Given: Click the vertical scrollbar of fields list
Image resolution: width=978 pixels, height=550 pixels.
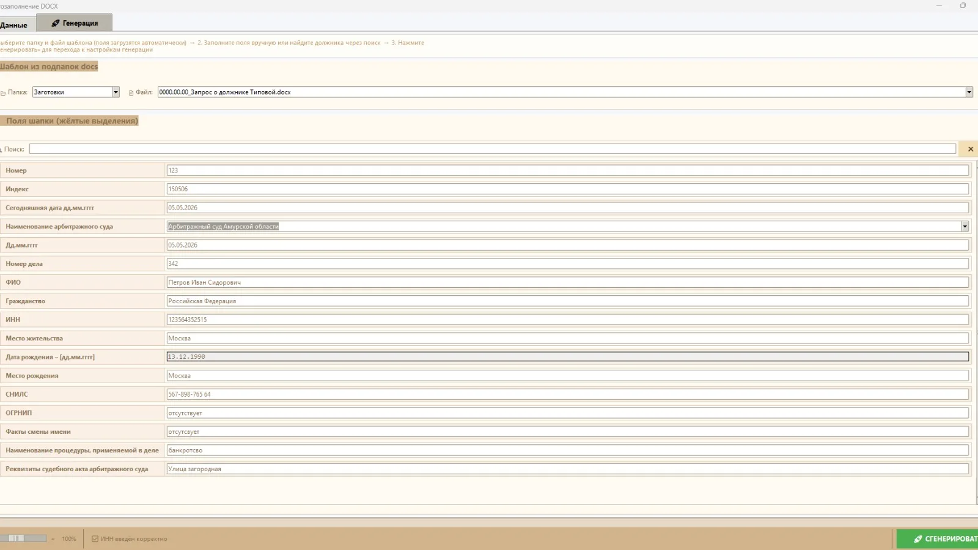Looking at the screenshot, I should pyautogui.click(x=976, y=333).
